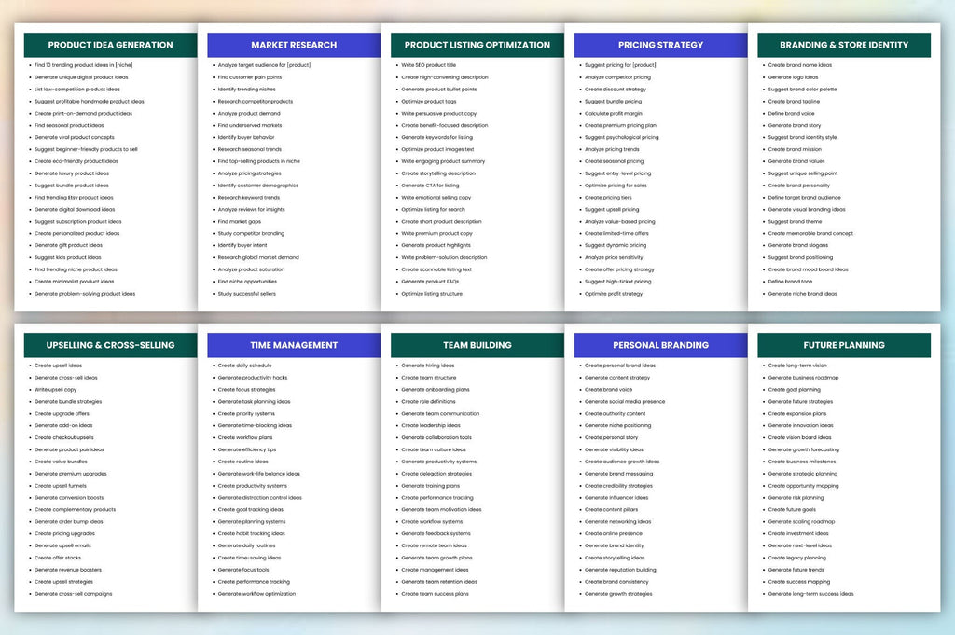
Task: Select the 'Create long-term vision' entry
Action: pos(797,366)
